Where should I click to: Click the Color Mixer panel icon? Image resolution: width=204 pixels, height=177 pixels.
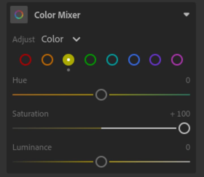tap(19, 14)
